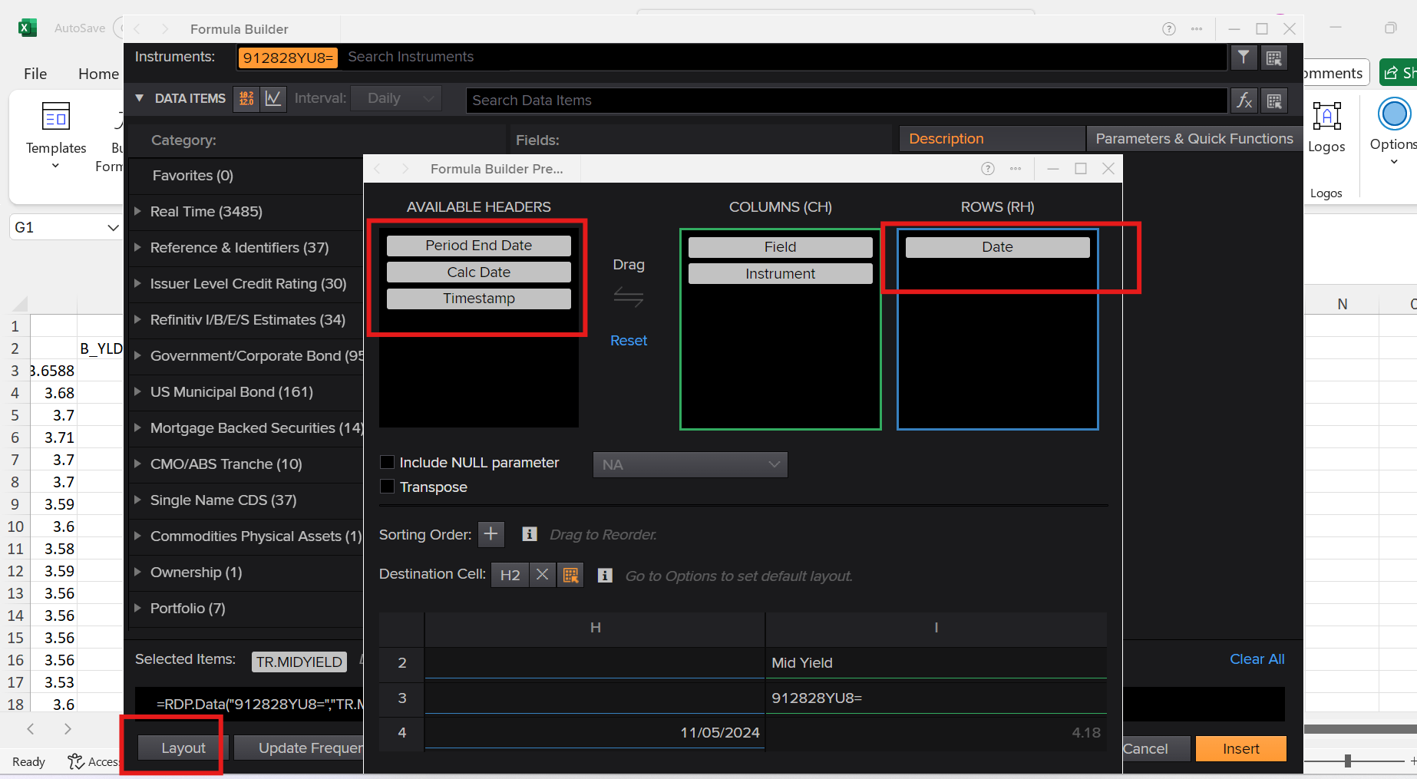Expand the Ownership (1) category
This screenshot has width=1417, height=779.
coord(137,572)
